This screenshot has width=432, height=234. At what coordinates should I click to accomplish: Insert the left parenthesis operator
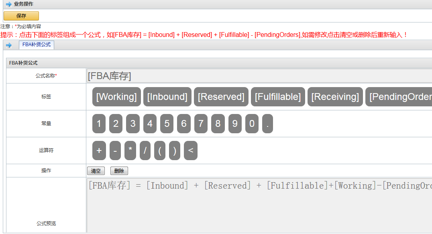159,151
